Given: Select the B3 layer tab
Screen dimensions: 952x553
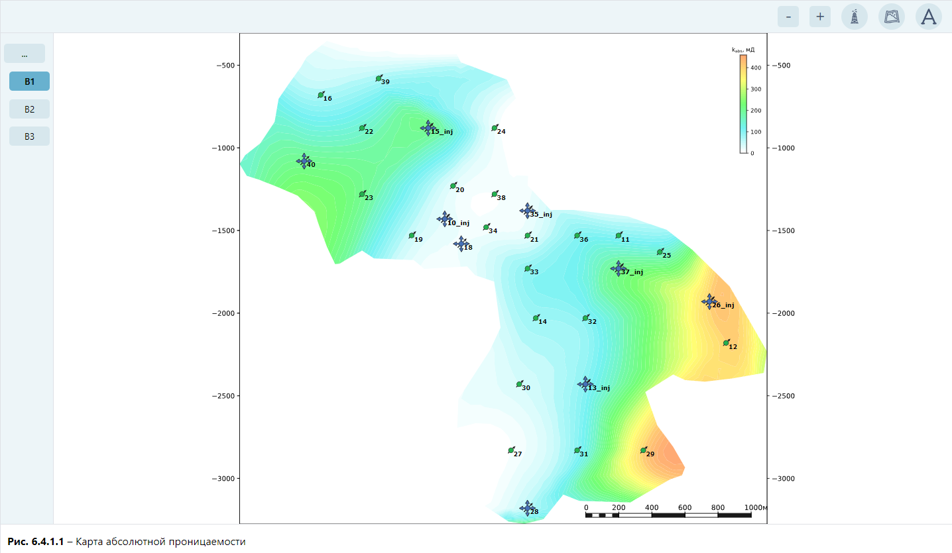Looking at the screenshot, I should coord(29,136).
